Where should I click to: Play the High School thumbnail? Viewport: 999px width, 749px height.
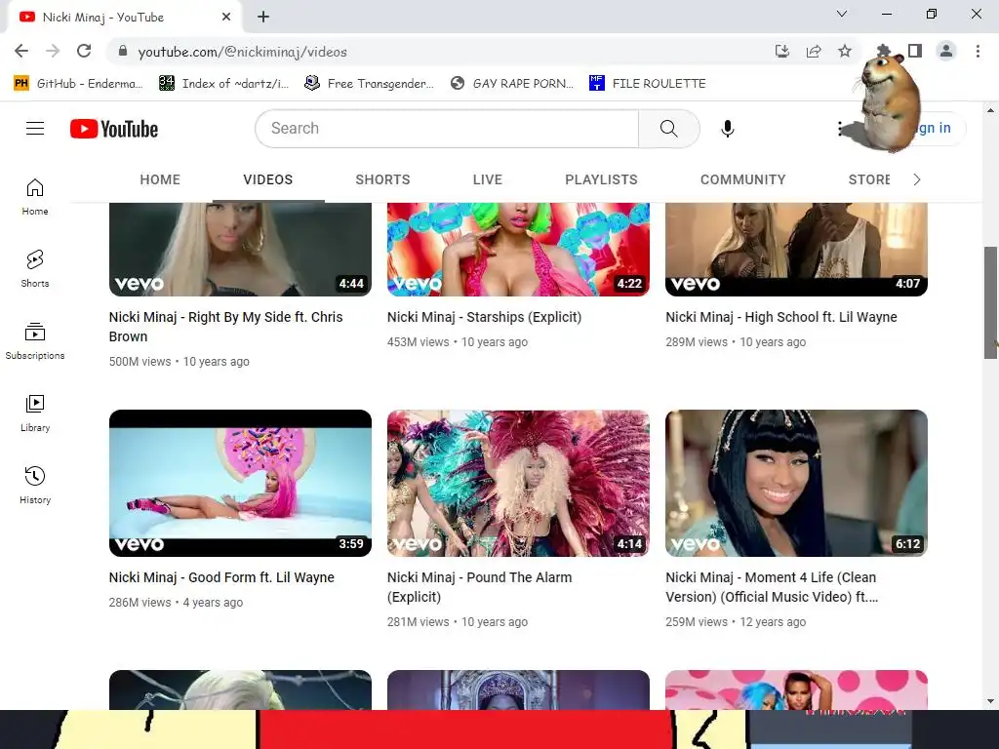tap(796, 250)
